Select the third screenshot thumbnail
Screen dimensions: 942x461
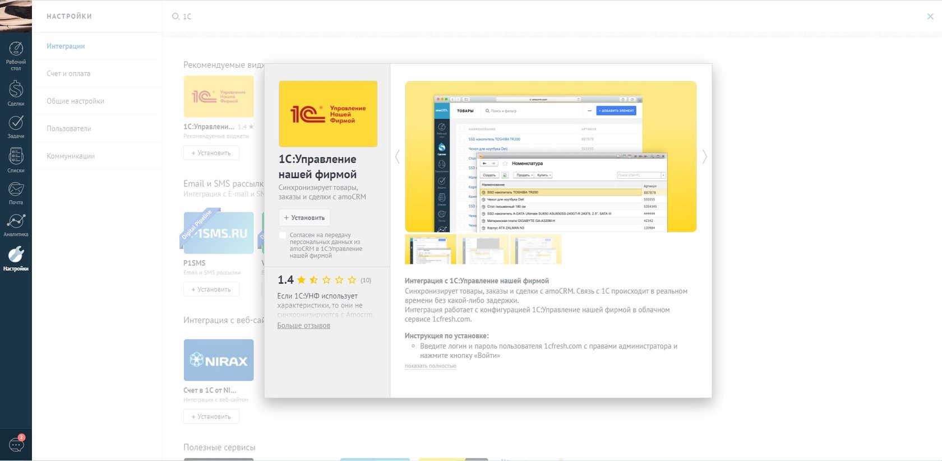pos(535,249)
